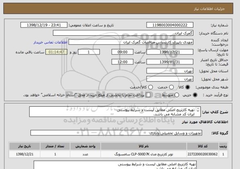
Task: Click the نام کالا column header
Action: point(144,146)
